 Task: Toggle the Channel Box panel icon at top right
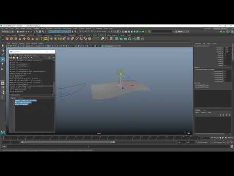tap(232, 32)
